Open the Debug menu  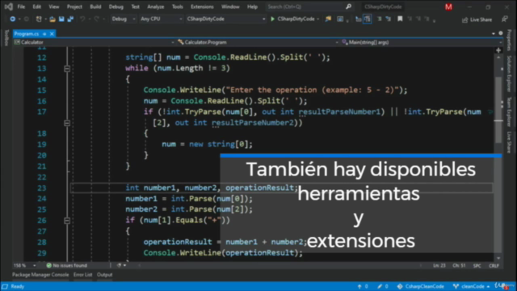click(x=116, y=6)
